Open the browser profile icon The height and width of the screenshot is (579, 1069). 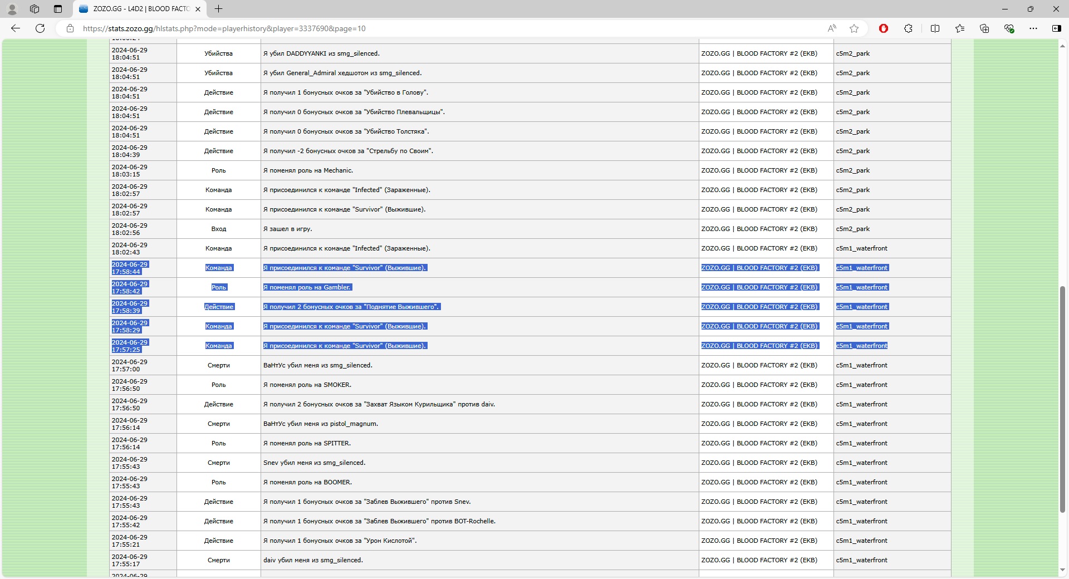tap(12, 9)
